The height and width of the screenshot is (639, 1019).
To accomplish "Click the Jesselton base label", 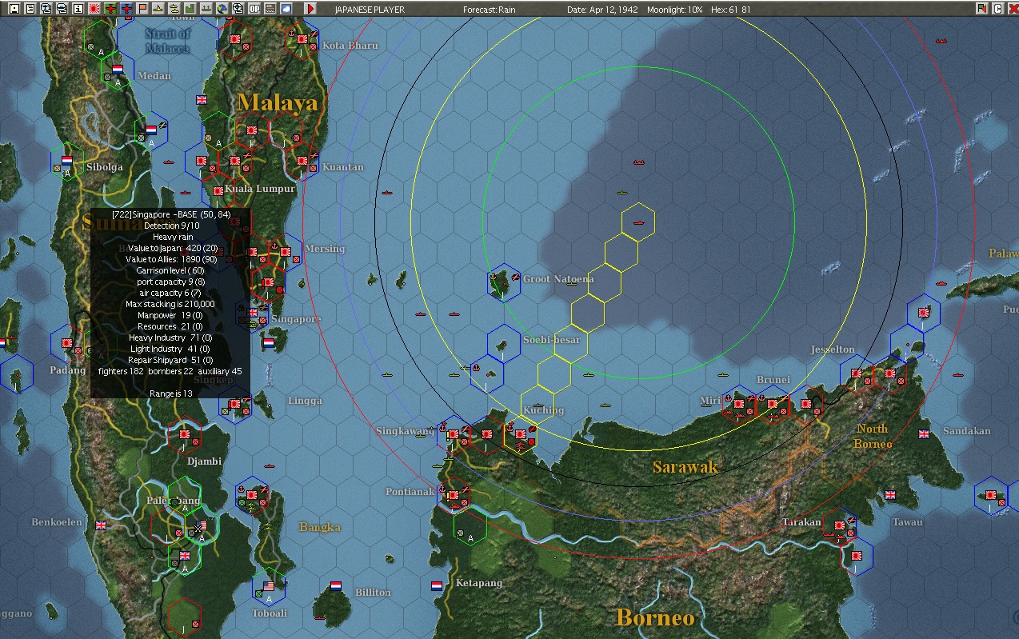I will (x=833, y=349).
